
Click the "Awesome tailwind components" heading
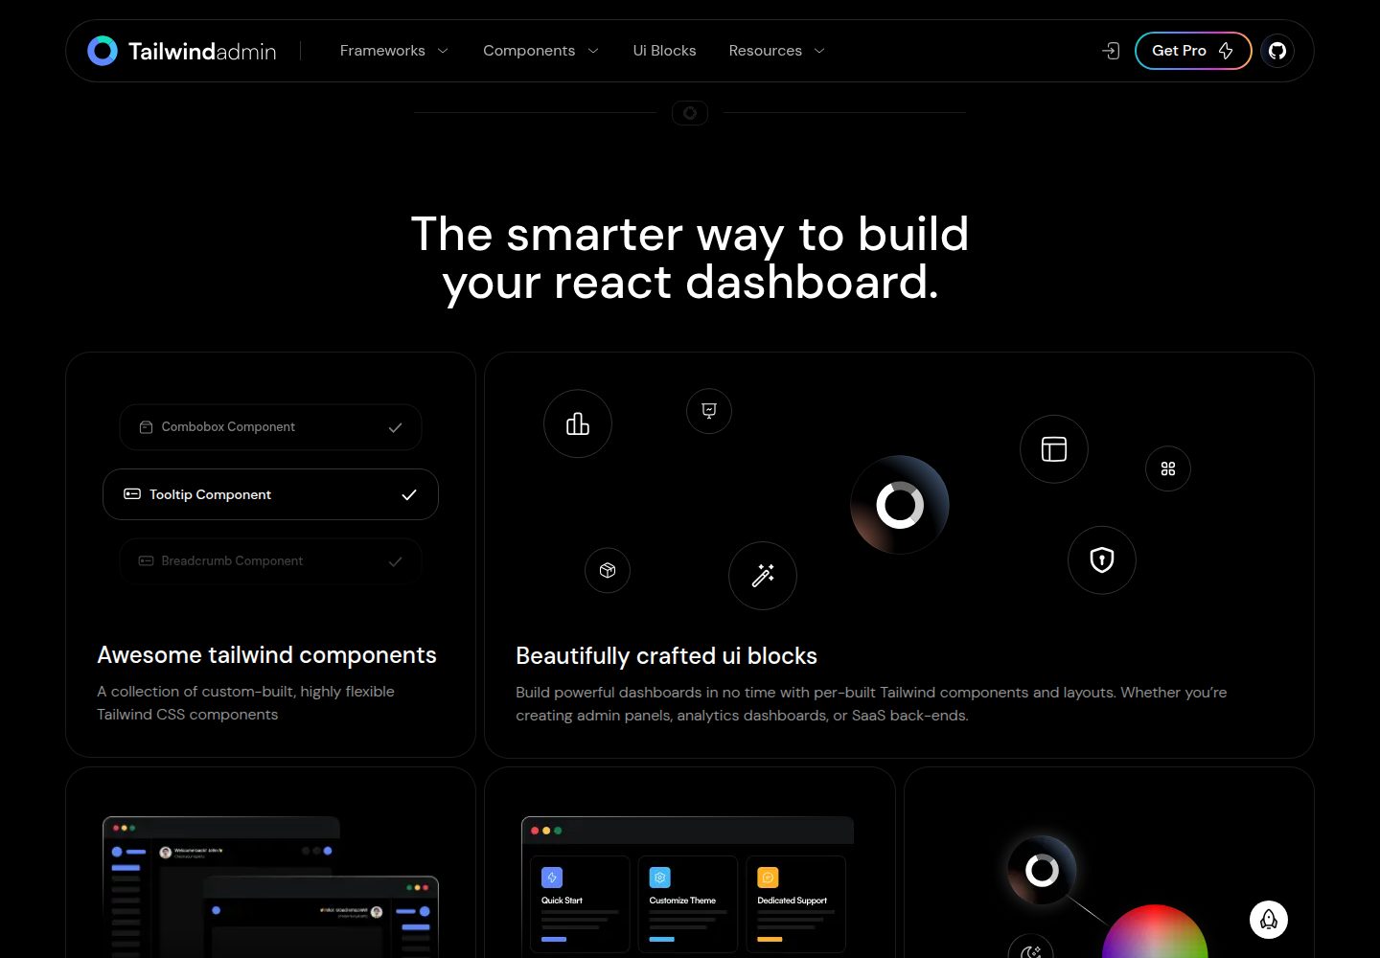click(x=266, y=655)
